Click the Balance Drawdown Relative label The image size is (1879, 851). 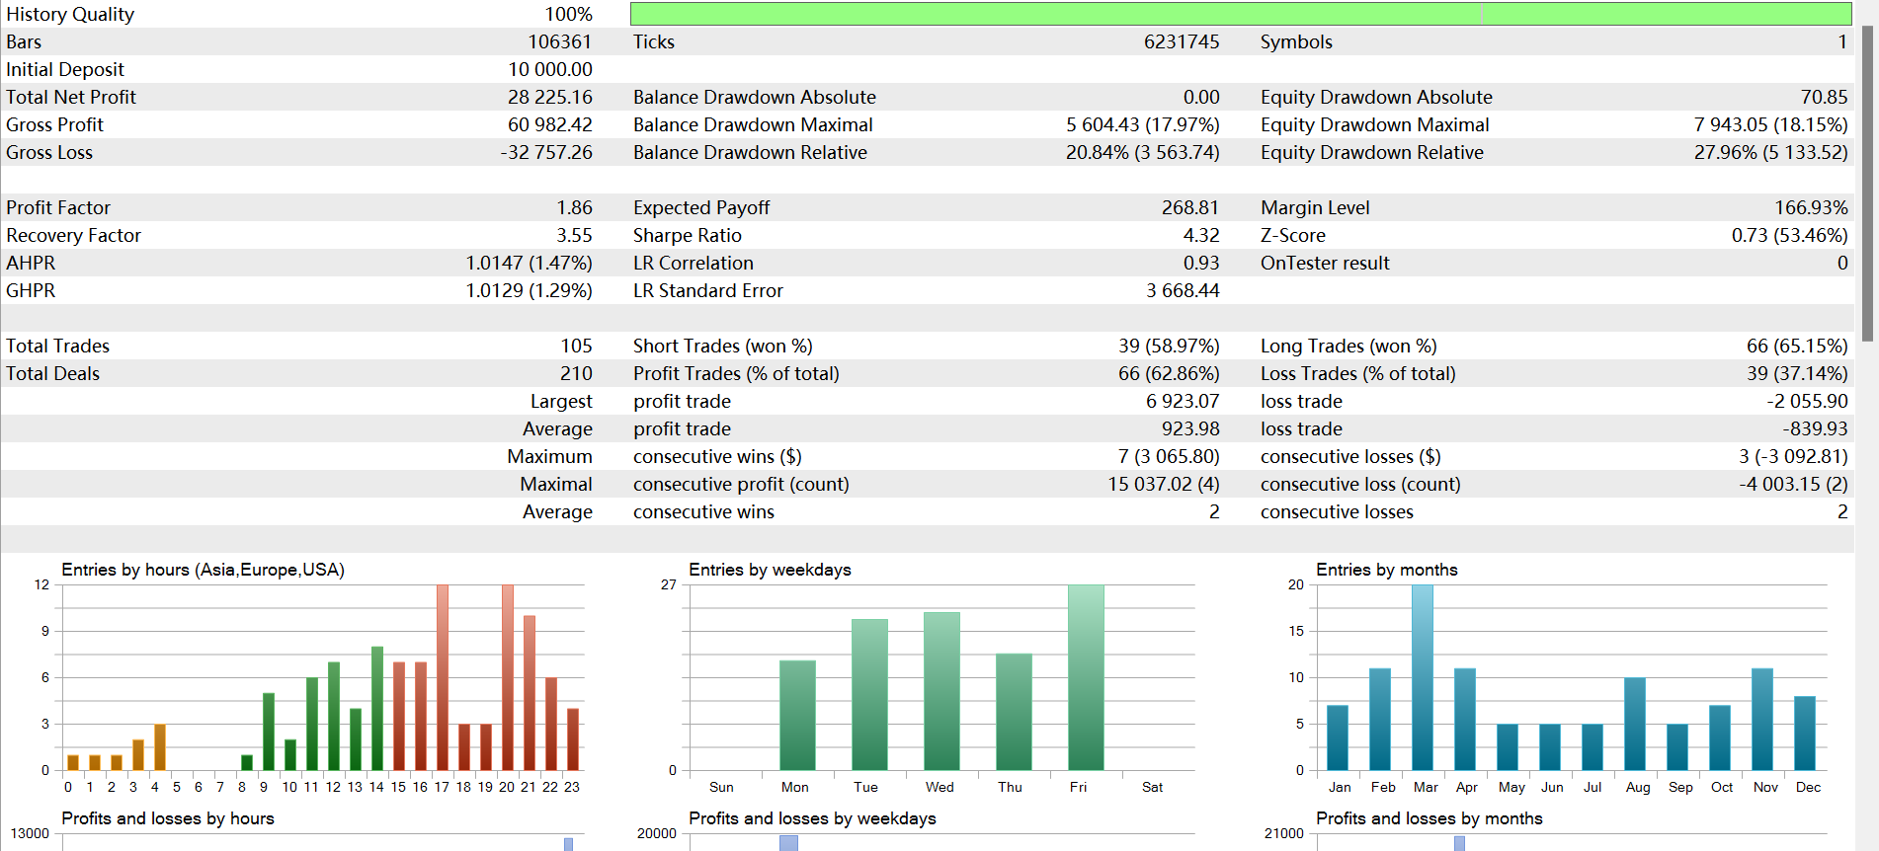click(x=750, y=152)
